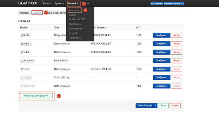Reset the eth0 device
Viewport: 219px width, 122px height.
[x=176, y=69]
